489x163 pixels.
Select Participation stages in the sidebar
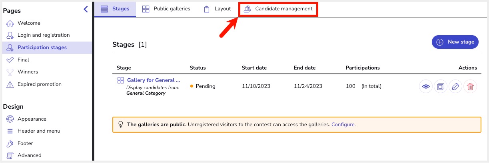click(x=42, y=48)
